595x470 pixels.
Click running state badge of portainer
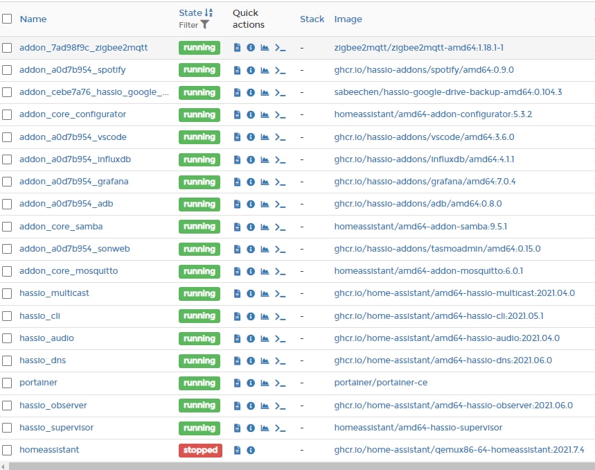199,383
